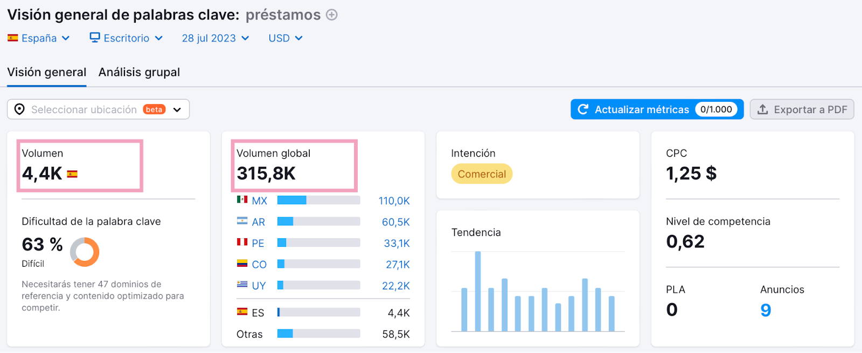Click the Anuncios count 9
Image resolution: width=862 pixels, height=353 pixels.
pos(766,310)
